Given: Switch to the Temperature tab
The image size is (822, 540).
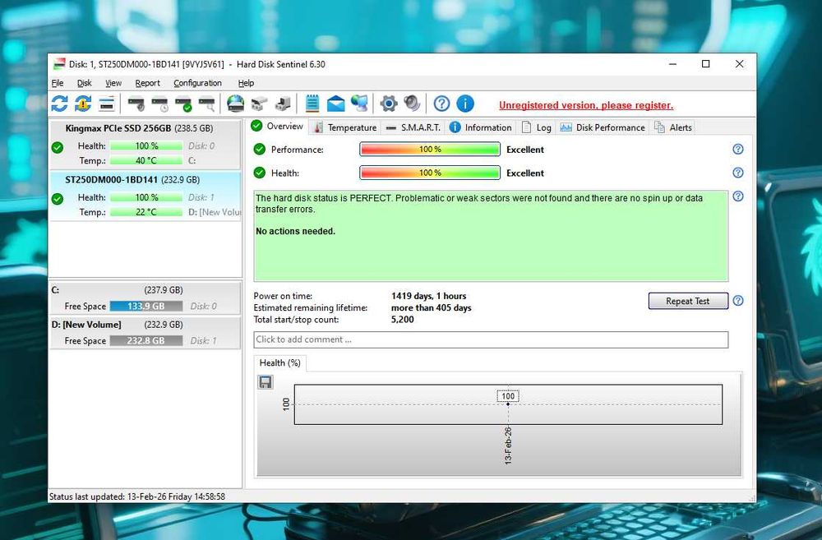Looking at the screenshot, I should point(345,127).
